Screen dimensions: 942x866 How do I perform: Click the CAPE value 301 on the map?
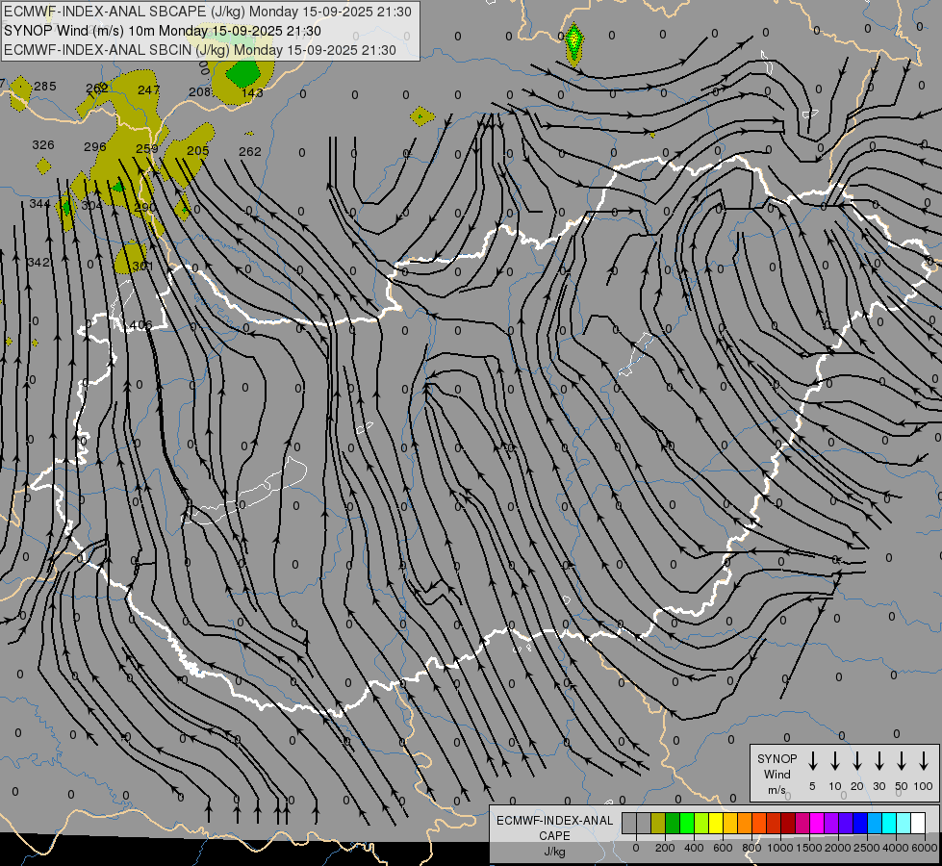[x=143, y=266]
